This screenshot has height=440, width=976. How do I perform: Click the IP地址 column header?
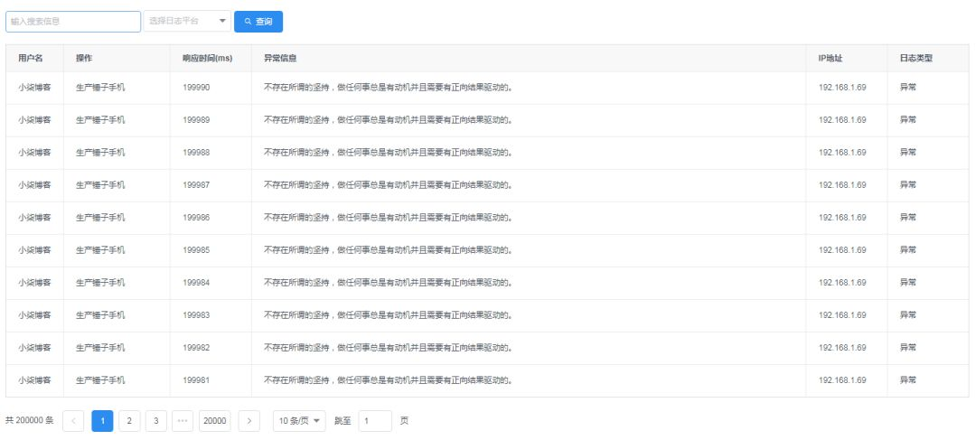(831, 58)
